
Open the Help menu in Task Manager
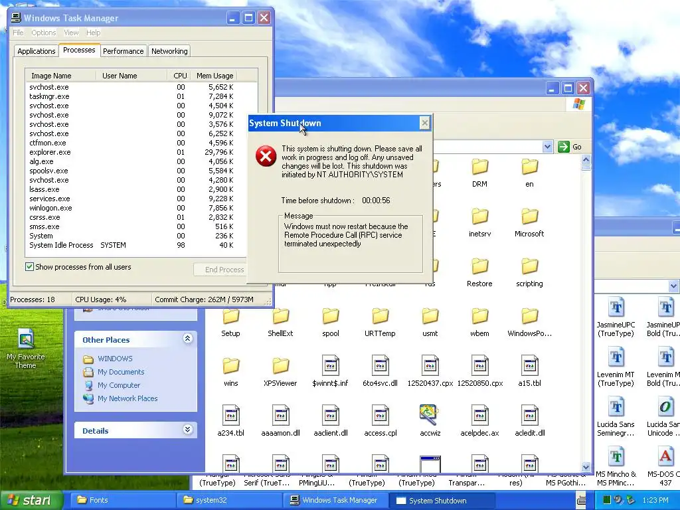[x=93, y=33]
